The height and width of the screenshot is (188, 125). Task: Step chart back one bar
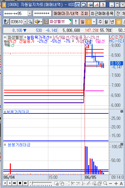[5, 183]
